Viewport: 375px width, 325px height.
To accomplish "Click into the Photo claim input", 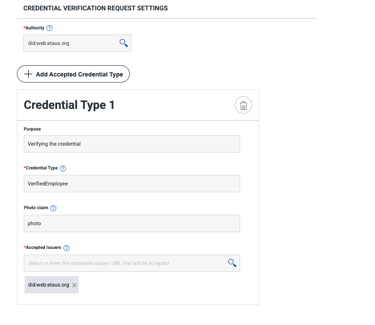I will [x=131, y=223].
